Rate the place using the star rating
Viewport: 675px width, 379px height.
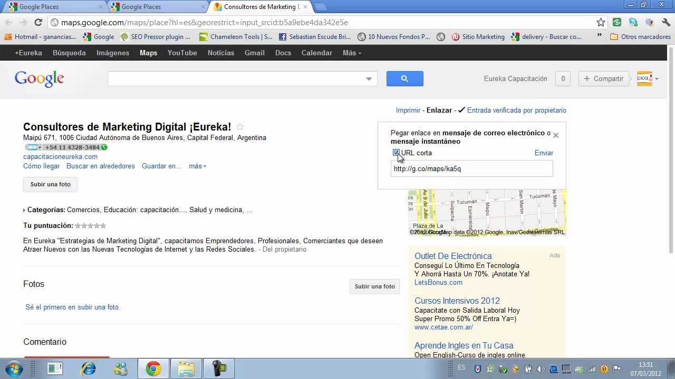click(90, 226)
